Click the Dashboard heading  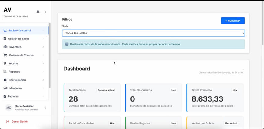[77, 69]
